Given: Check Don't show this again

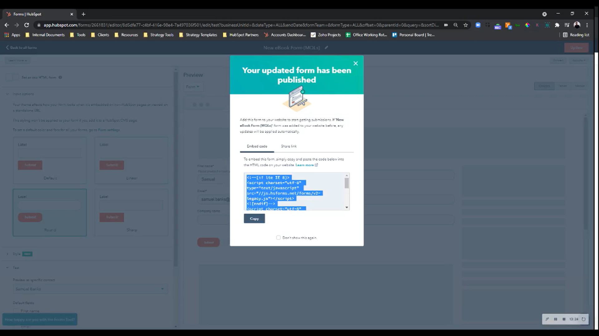Looking at the screenshot, I should click(278, 237).
